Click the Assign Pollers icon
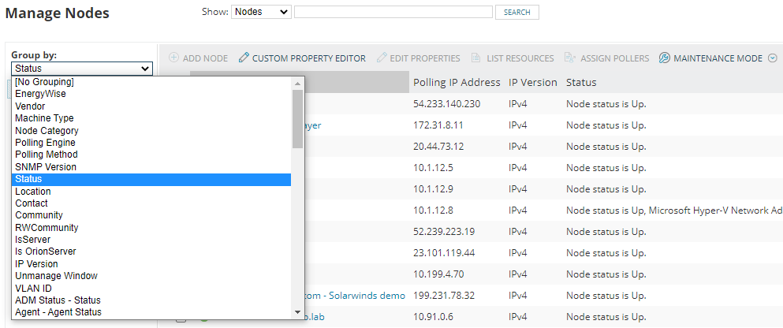This screenshot has width=783, height=328. pos(570,58)
